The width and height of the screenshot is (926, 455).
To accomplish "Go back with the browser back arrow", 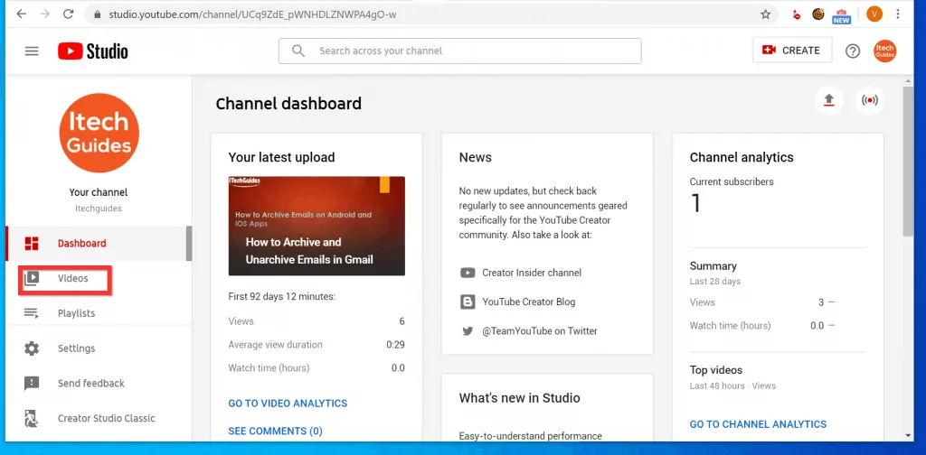I will pyautogui.click(x=22, y=14).
